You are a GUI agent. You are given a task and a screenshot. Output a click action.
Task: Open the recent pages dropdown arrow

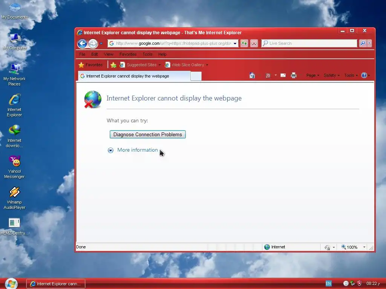pyautogui.click(x=101, y=44)
